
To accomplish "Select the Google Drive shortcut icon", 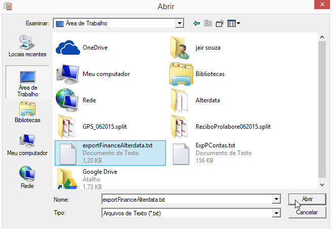I will coord(67,178).
